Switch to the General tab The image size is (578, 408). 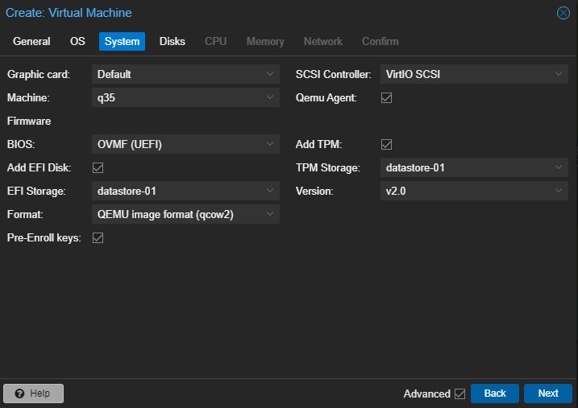(31, 41)
